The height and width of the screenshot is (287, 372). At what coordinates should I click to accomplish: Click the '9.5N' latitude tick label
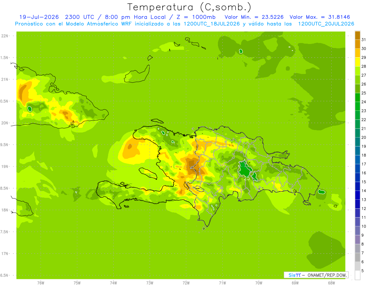(5, 145)
